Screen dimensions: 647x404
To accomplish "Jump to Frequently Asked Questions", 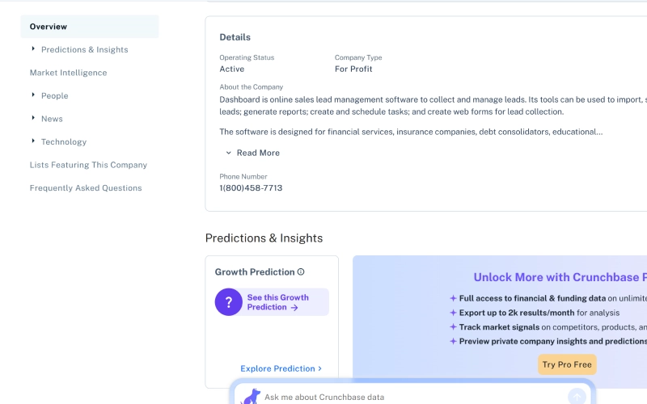I will pos(86,188).
